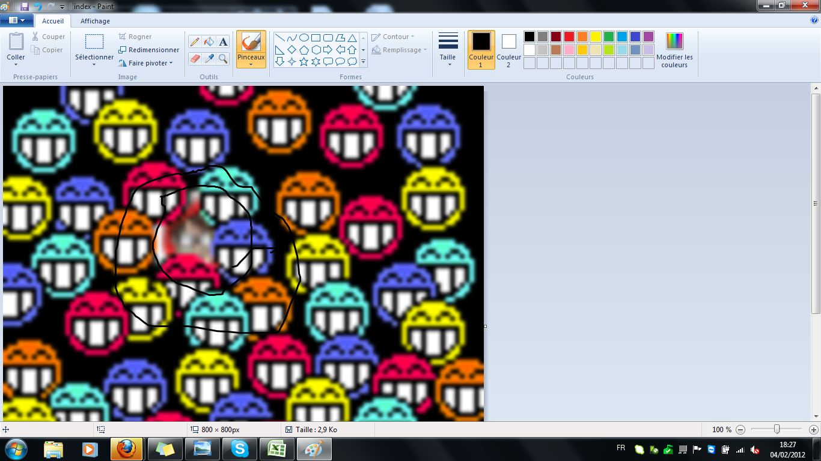Screen dimensions: 821x461
Task: Expand the Pinceaux brush list arrow
Action: point(251,64)
